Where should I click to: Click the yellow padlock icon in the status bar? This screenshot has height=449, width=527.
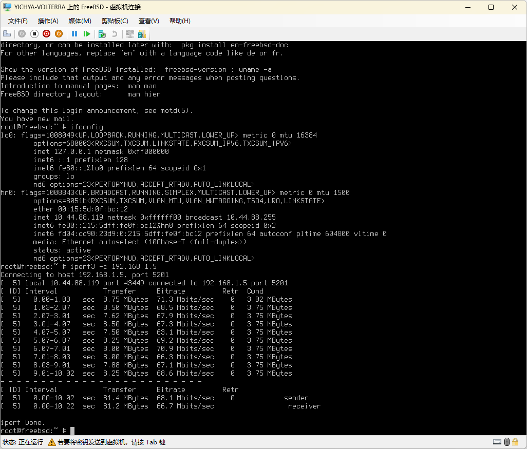tap(515, 442)
